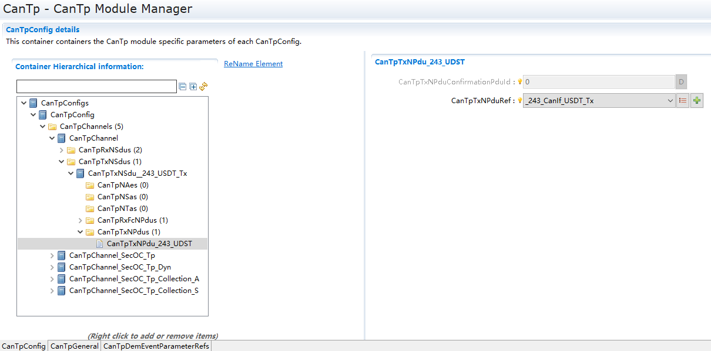
Task: Click the expand all tree icon
Action: point(193,87)
